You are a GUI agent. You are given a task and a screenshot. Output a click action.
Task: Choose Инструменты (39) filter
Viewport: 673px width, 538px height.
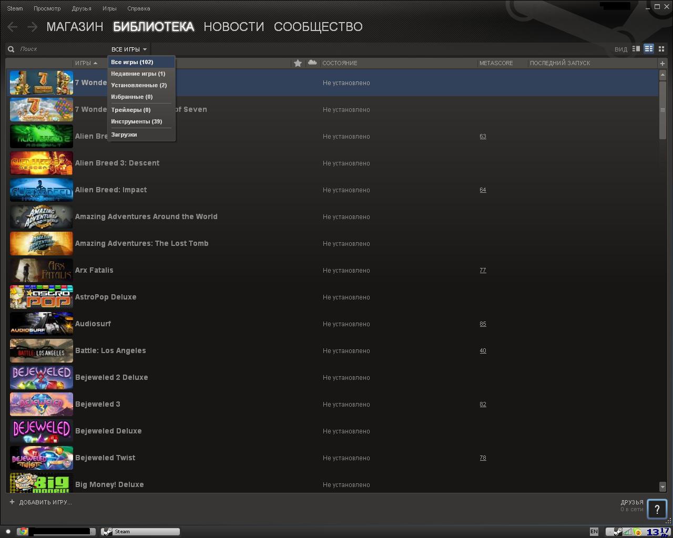pos(141,121)
